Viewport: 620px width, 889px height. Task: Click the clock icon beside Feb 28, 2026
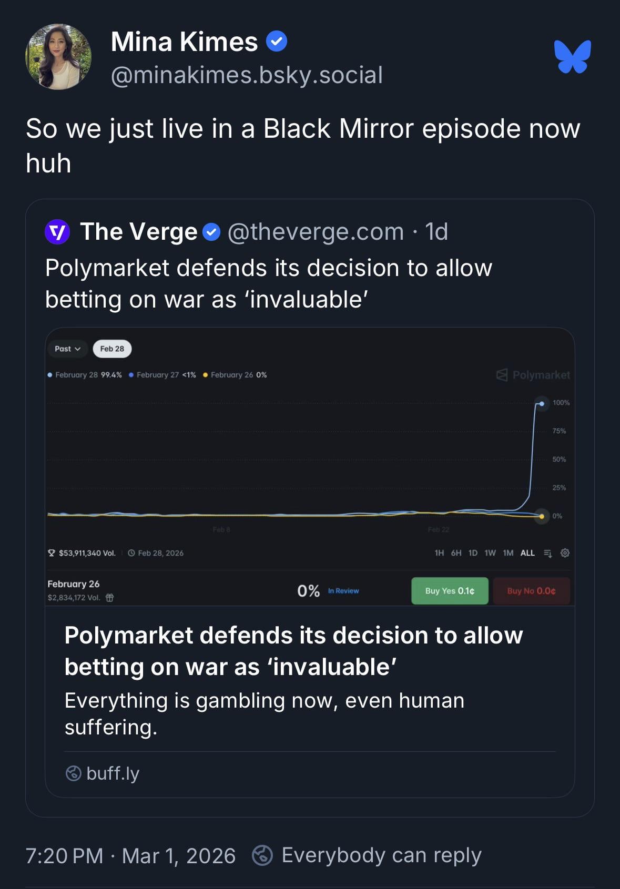coord(131,553)
